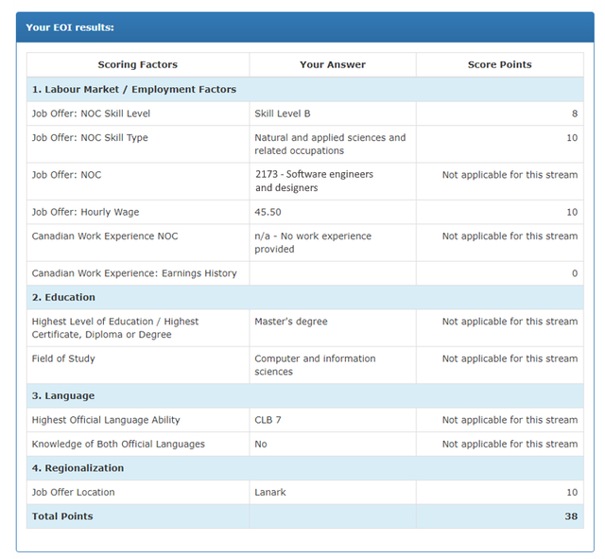This screenshot has width=605, height=559.
Task: Click score 8 in NOC Skill Level row
Action: (575, 114)
